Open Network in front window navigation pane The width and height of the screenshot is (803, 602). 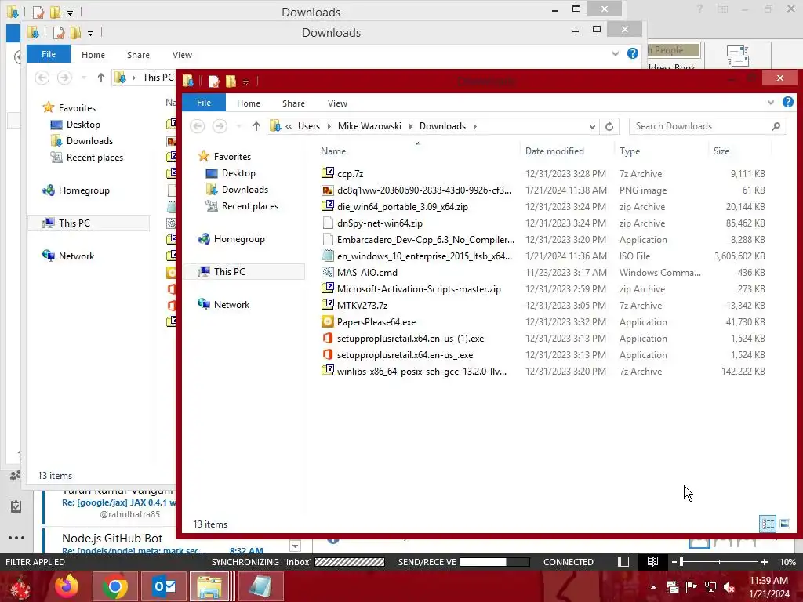coord(231,305)
